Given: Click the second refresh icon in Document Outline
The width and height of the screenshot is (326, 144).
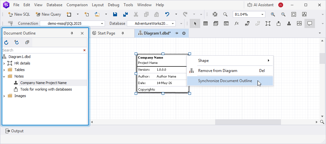Looking at the screenshot, I should point(17,43).
